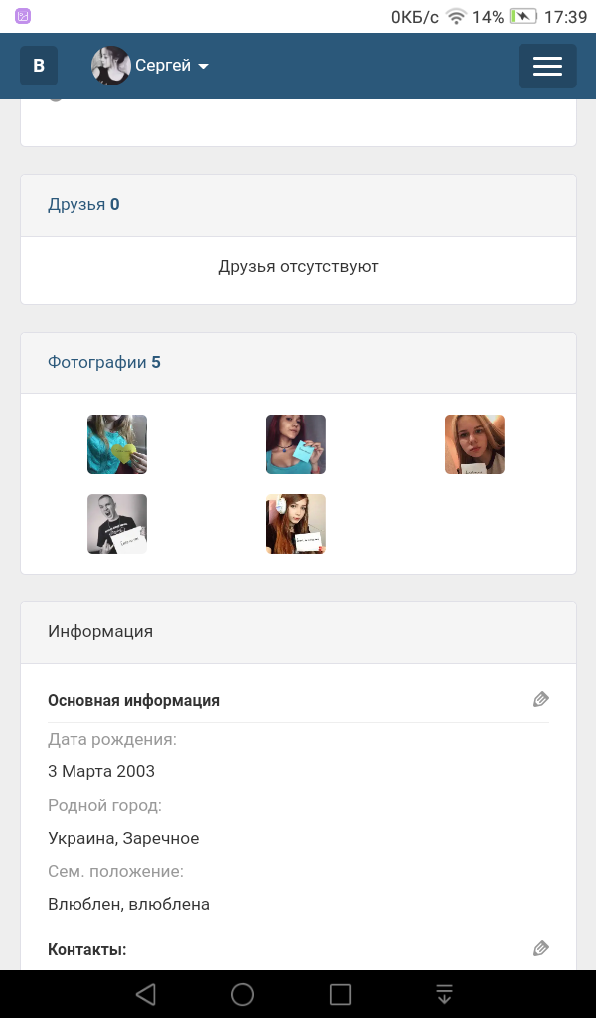Open the photo of girl with headphones
This screenshot has width=596, height=1018.
coord(296,524)
